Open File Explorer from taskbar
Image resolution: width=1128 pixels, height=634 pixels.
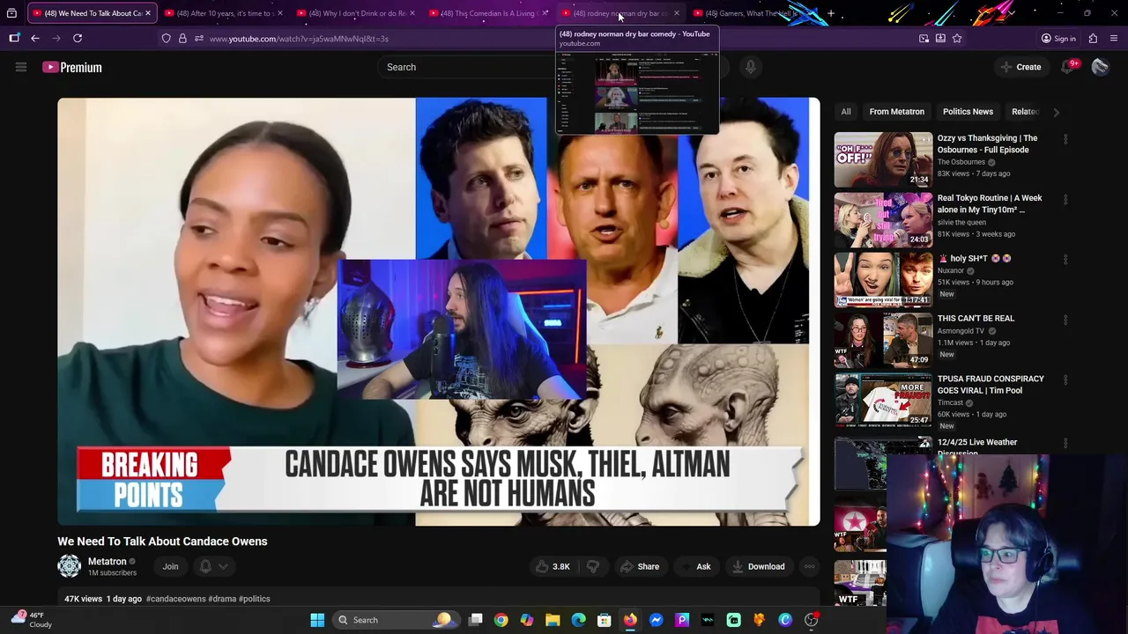coord(553,620)
